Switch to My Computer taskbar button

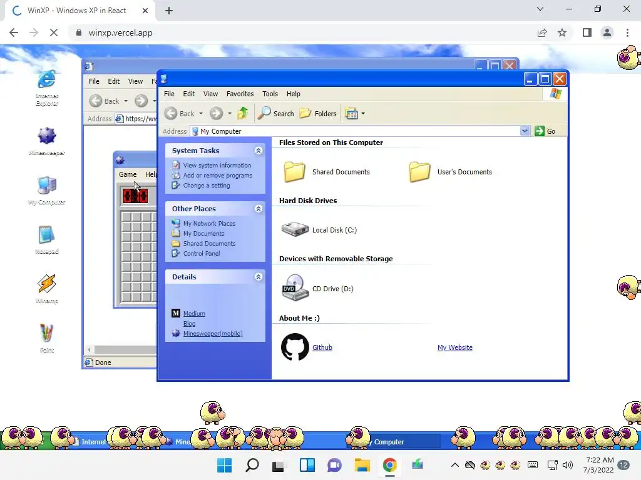(x=394, y=442)
